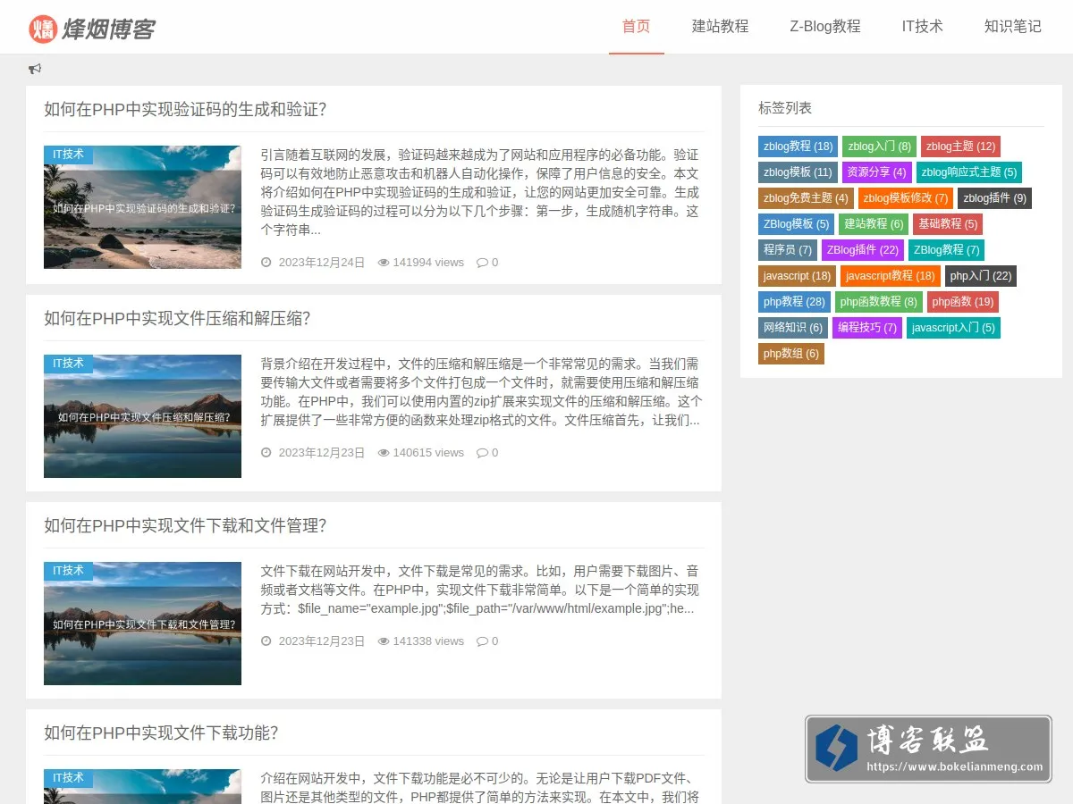
Task: Click the IT技术 badge on the 文件压缩 thumbnail
Action: coord(68,364)
